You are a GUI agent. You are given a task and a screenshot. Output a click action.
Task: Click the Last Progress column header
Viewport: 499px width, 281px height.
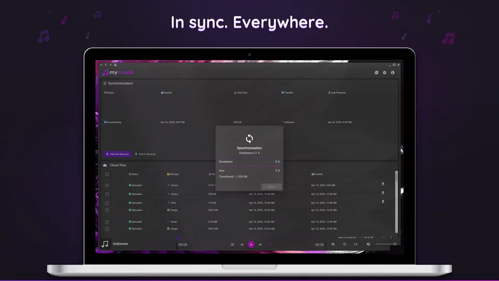tap(337, 93)
